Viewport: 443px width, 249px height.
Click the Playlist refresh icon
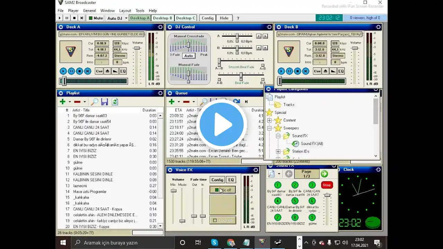(115, 102)
